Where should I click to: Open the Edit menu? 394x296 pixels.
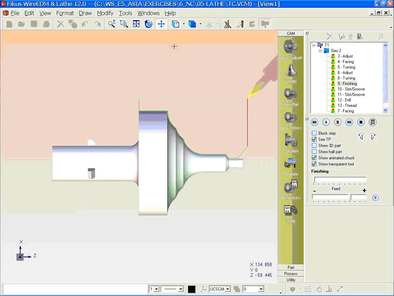pos(29,13)
